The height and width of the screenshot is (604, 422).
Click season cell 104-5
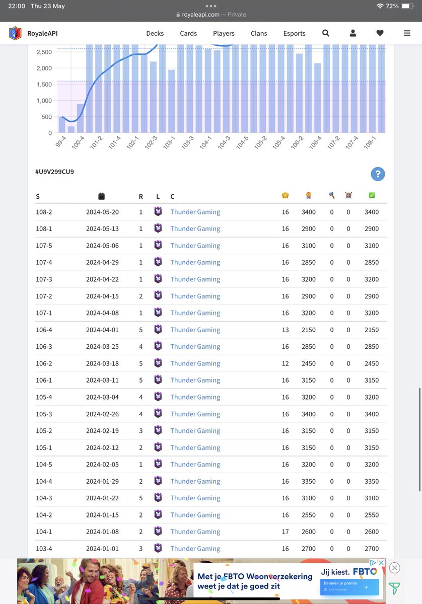[x=44, y=464]
